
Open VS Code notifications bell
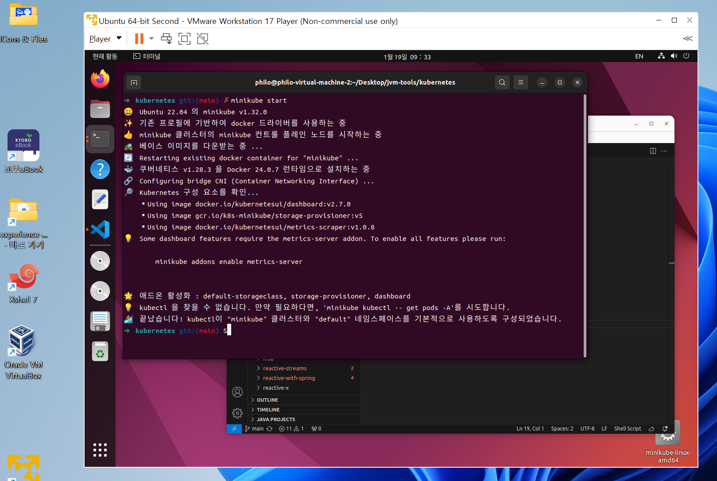tap(665, 429)
